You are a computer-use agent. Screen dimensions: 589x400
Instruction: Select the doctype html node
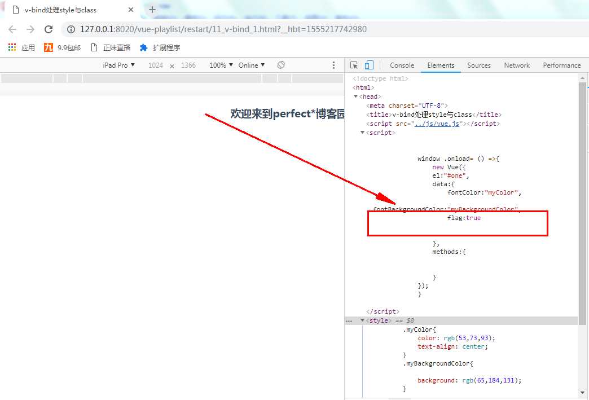click(x=380, y=78)
